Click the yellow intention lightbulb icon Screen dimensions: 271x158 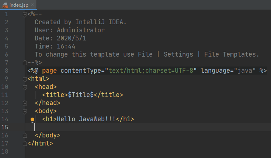coord(32,119)
